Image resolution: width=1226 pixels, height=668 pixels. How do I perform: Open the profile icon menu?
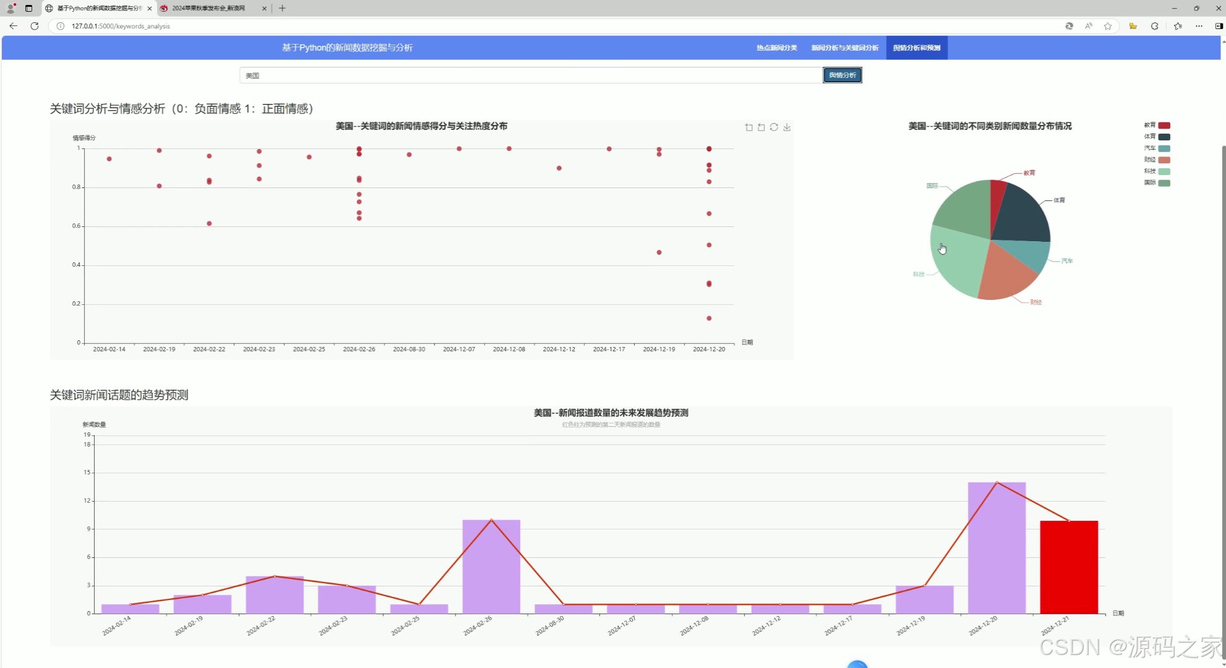coord(11,8)
